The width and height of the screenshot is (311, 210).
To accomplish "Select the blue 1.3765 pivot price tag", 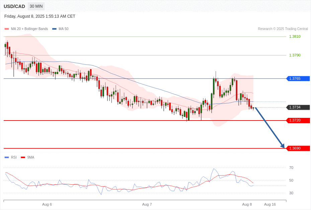I will click(x=298, y=78).
